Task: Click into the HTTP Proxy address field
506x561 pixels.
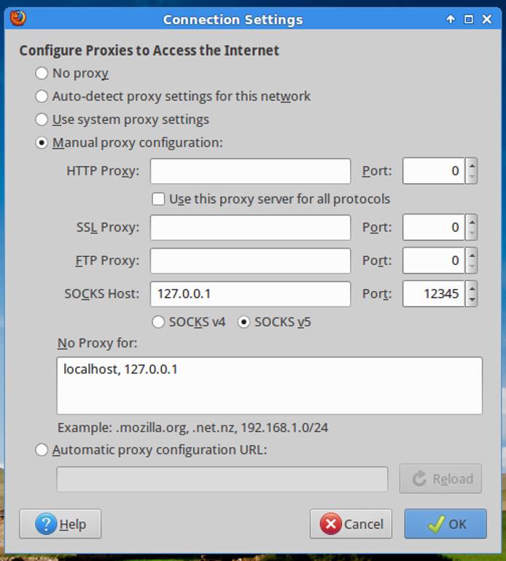Action: click(250, 171)
